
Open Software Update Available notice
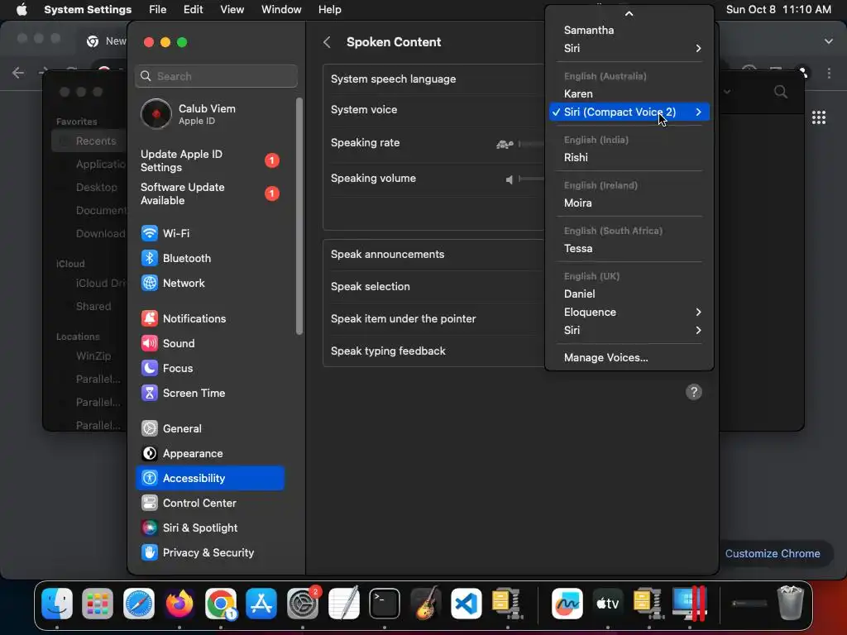tap(209, 193)
